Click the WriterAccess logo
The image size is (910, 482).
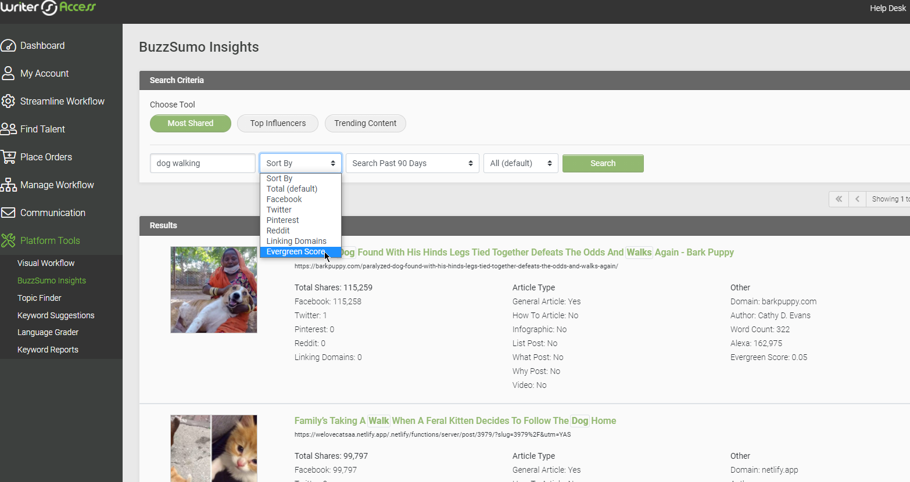pos(48,8)
